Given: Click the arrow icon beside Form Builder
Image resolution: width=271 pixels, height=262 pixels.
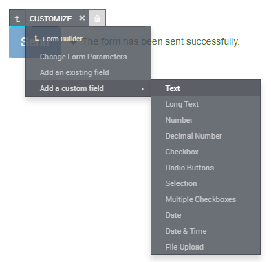Looking at the screenshot, I should (x=36, y=38).
